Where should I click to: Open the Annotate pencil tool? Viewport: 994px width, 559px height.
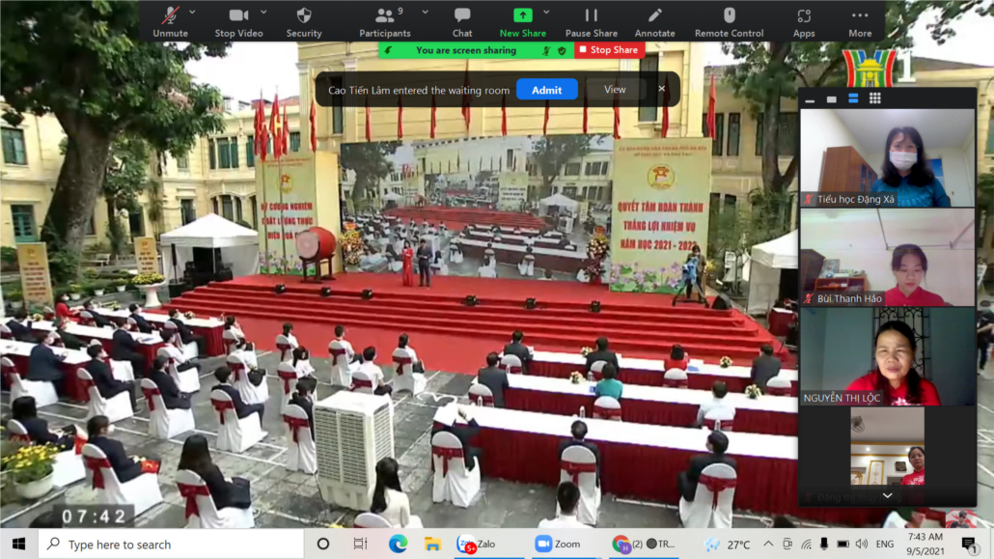pyautogui.click(x=654, y=21)
